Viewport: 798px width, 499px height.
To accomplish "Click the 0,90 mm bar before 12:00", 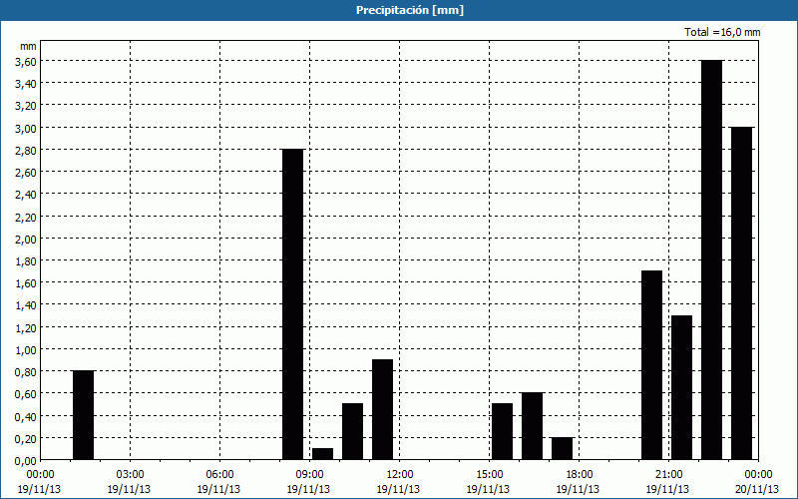I will (383, 410).
